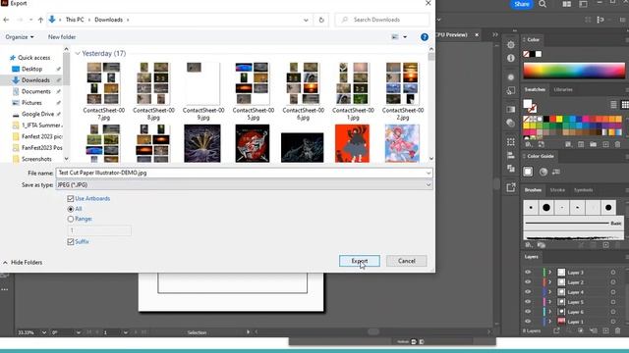Open the address bar previous locations dropdown
Screen dimensions: 629x353
(306, 20)
